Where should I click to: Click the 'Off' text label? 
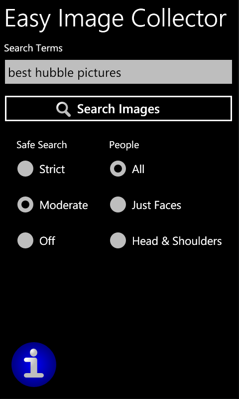[x=47, y=241]
